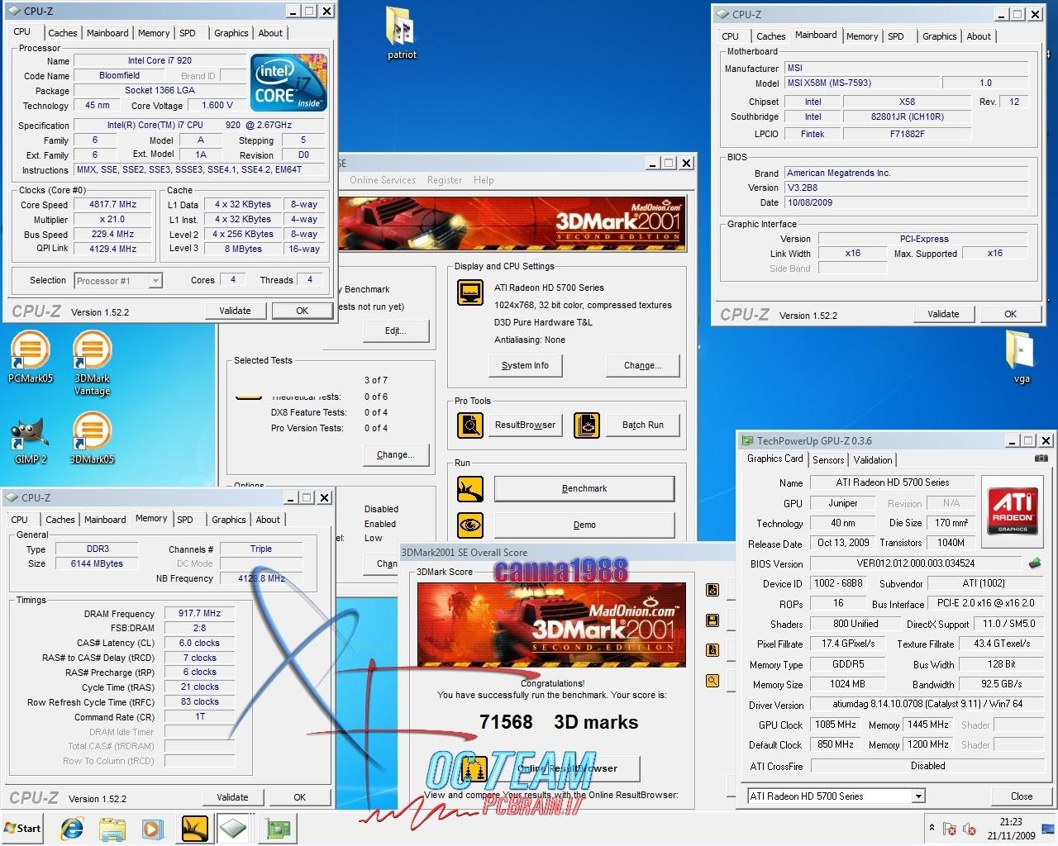
Task: Click the document-with-magnifier icon in score window
Action: (x=712, y=650)
